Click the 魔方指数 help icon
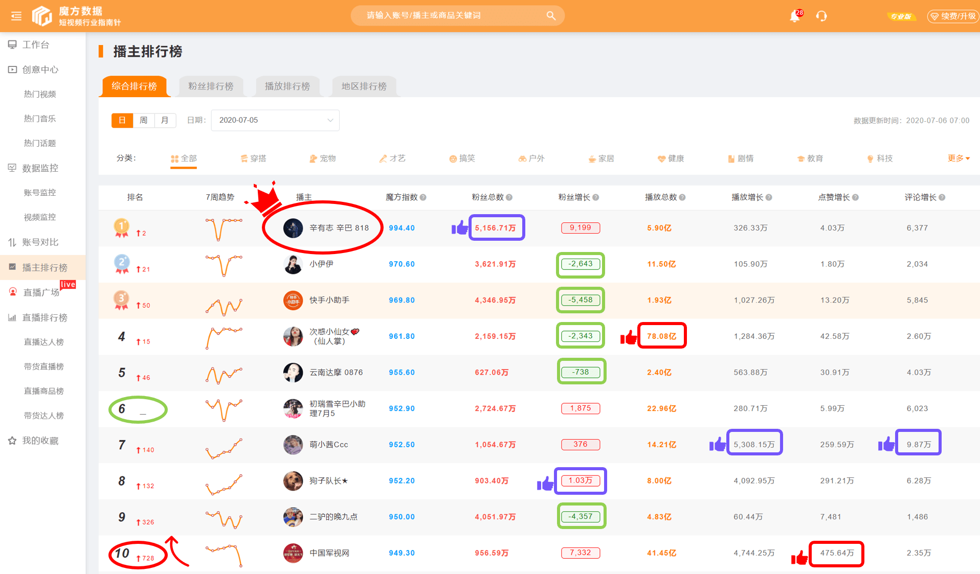This screenshot has height=574, width=980. 423,197
